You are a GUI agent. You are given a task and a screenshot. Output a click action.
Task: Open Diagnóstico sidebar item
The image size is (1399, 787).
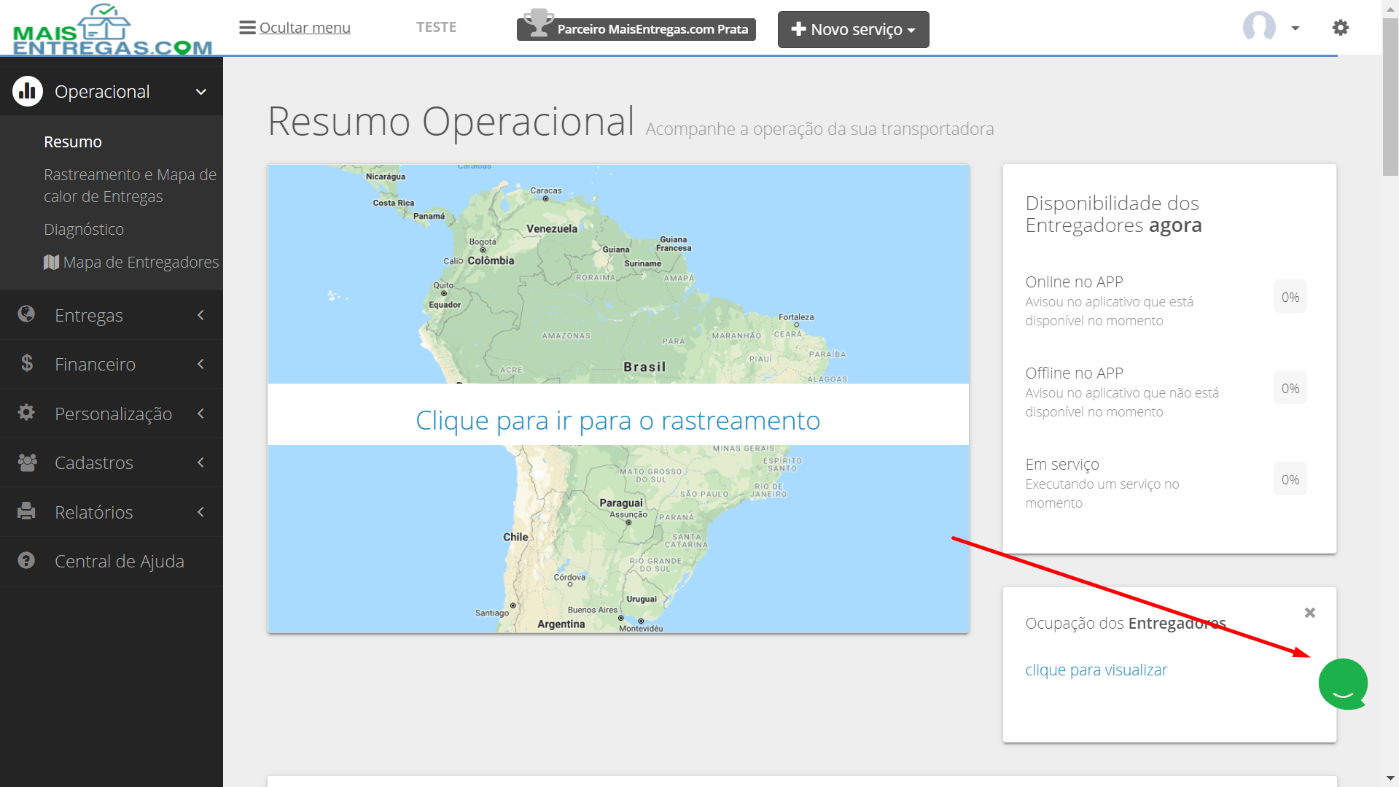click(84, 229)
